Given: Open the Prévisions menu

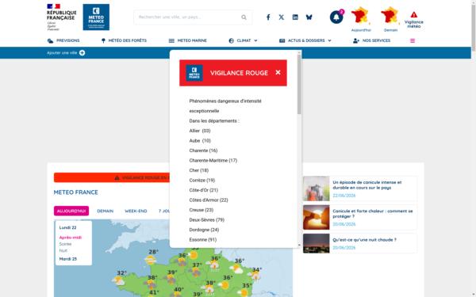Looking at the screenshot, I should coord(63,40).
